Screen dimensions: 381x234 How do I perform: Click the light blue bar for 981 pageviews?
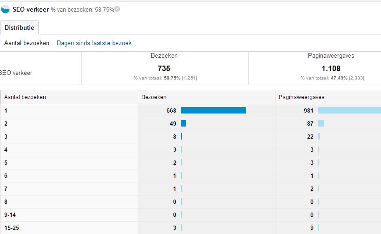pyautogui.click(x=349, y=110)
